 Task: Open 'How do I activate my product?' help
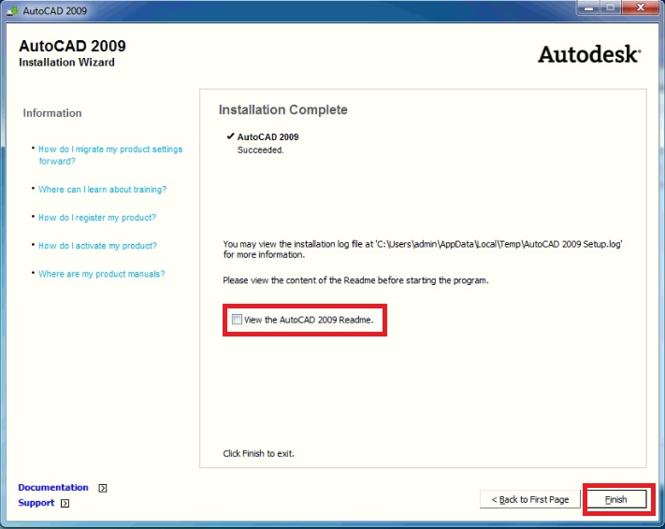[x=97, y=246]
